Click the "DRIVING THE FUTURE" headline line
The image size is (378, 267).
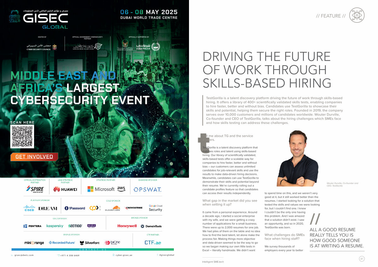click(266, 57)
